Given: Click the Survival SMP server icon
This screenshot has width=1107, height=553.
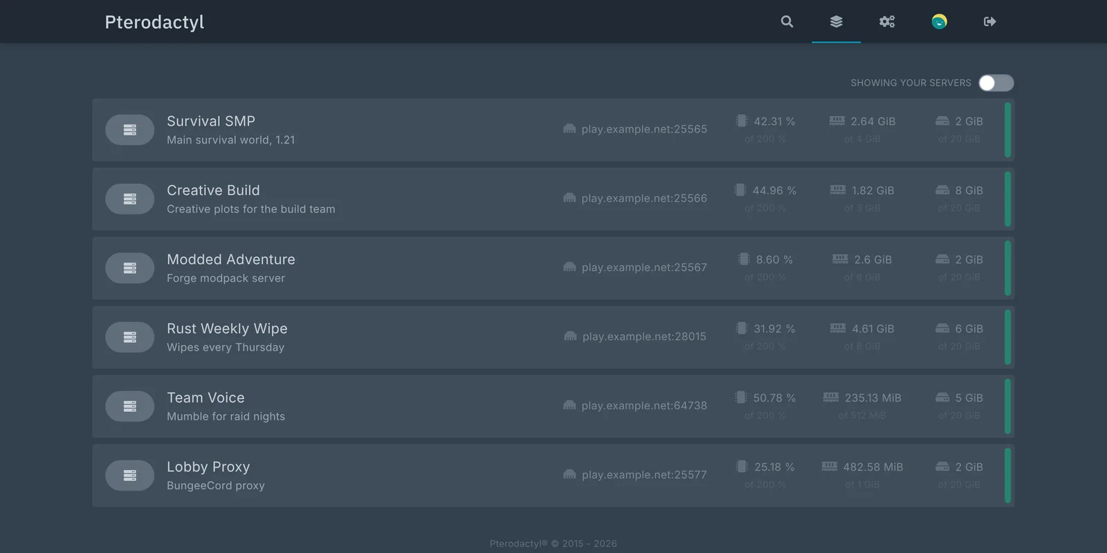Looking at the screenshot, I should coord(129,130).
